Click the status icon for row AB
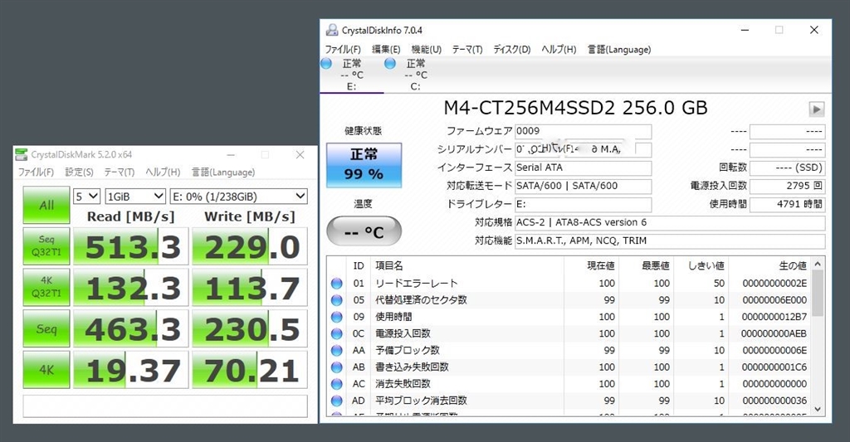 [x=337, y=367]
